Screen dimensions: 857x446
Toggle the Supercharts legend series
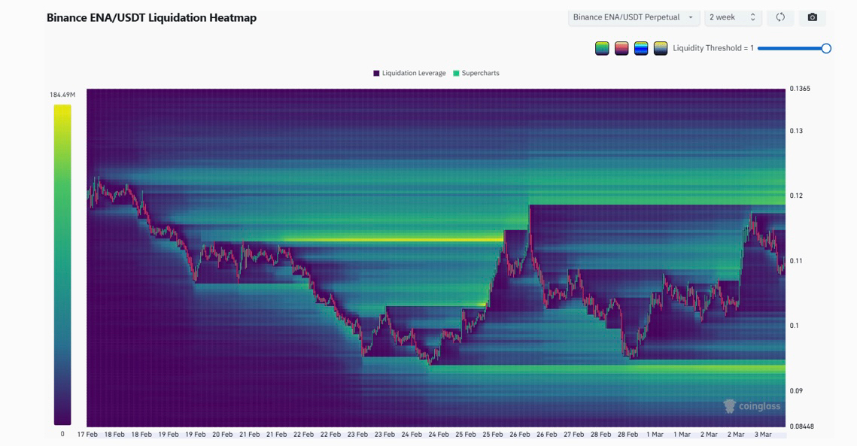coord(476,73)
